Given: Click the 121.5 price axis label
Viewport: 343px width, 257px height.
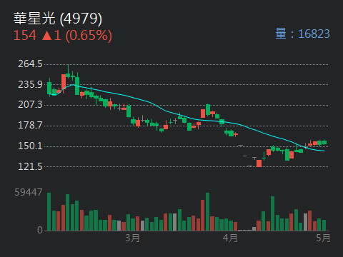Looking at the screenshot, I should 30,166.
